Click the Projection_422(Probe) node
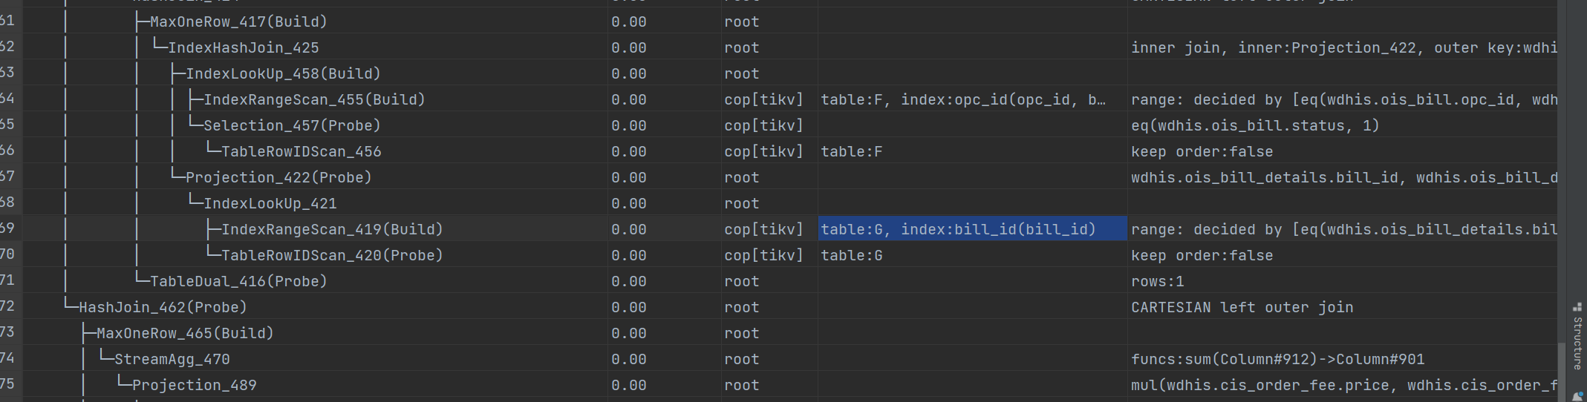This screenshot has width=1587, height=402. pyautogui.click(x=278, y=178)
